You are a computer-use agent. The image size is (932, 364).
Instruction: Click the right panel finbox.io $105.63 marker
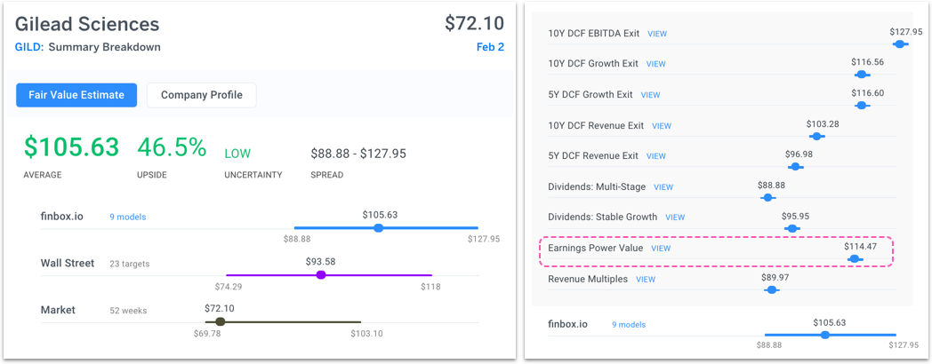click(824, 335)
